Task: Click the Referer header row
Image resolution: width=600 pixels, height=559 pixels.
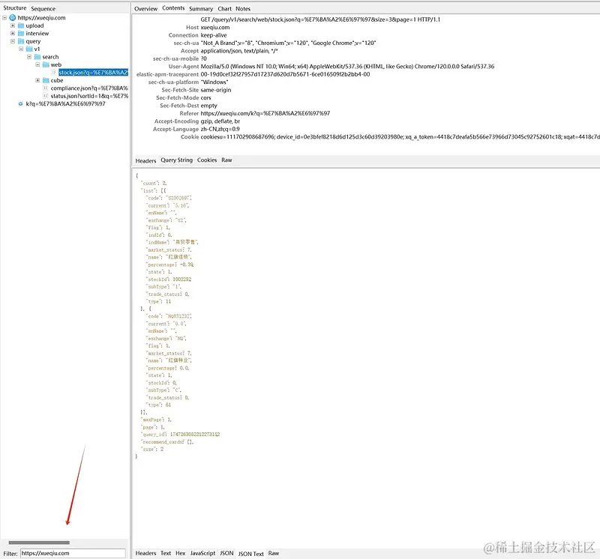Action: (255, 114)
